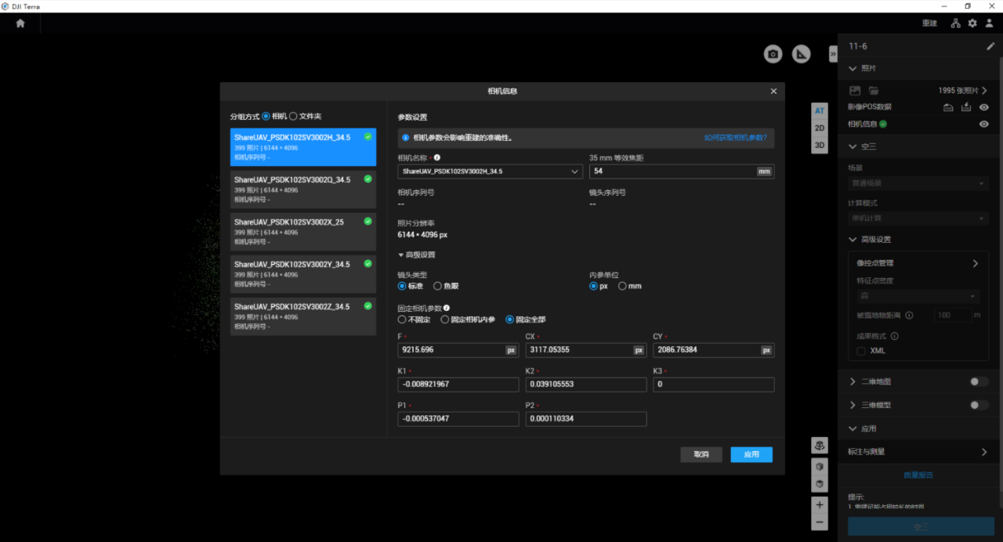Enable the 三维模型 toggle switch
The width and height of the screenshot is (1003, 542).
click(x=979, y=405)
